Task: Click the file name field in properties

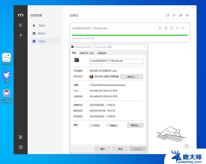Action: pyautogui.click(x=117, y=61)
